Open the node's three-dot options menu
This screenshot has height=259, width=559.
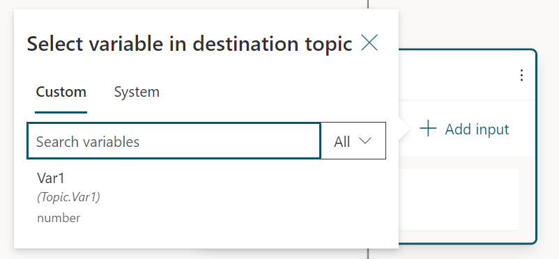(521, 75)
